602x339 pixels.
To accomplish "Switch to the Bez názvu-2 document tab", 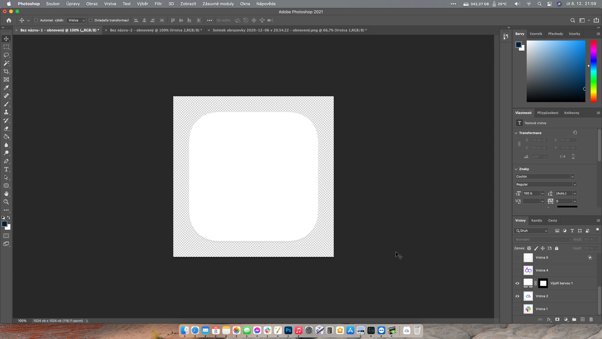I will click(x=156, y=30).
